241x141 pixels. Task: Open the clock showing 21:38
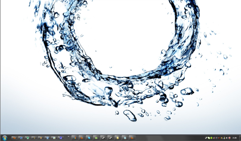click(234, 138)
